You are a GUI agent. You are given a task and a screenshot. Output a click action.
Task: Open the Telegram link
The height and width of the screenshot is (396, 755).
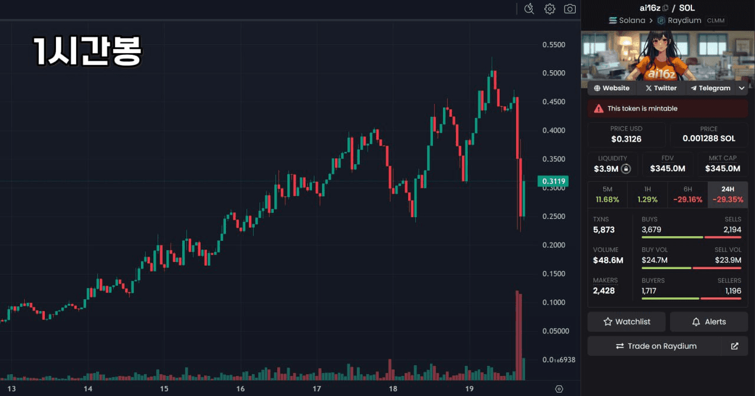click(710, 89)
